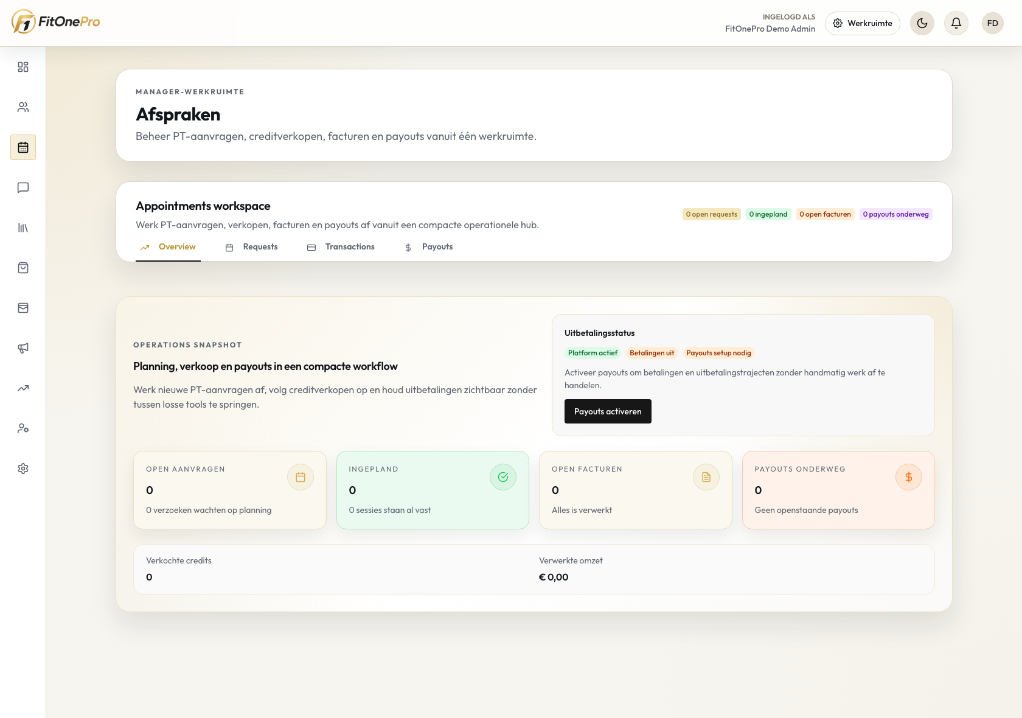Click the 'Platform actief' status tag
This screenshot has width=1022, height=718.
(593, 353)
